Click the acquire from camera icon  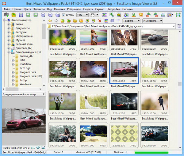click(6, 15)
